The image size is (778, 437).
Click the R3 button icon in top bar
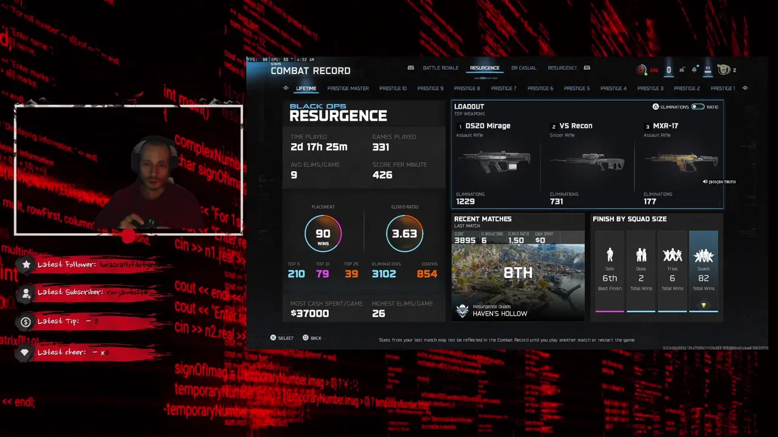[x=707, y=70]
